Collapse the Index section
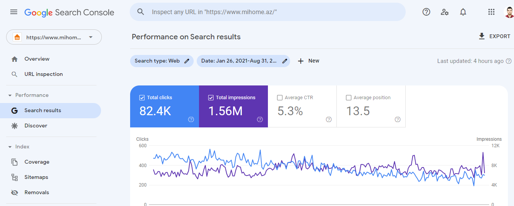 coord(10,147)
